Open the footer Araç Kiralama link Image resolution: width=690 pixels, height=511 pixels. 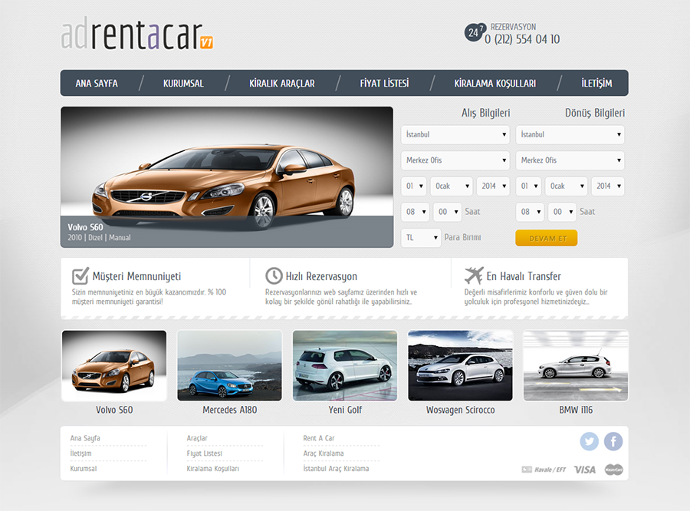[x=324, y=453]
